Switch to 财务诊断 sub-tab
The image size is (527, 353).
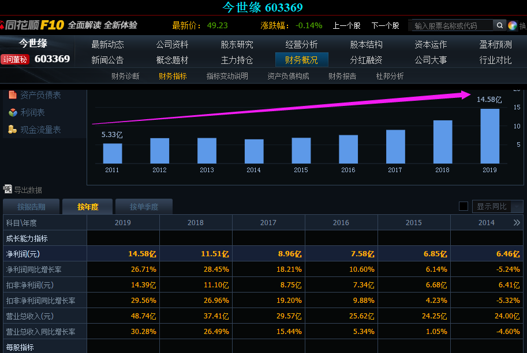pyautogui.click(x=125, y=76)
